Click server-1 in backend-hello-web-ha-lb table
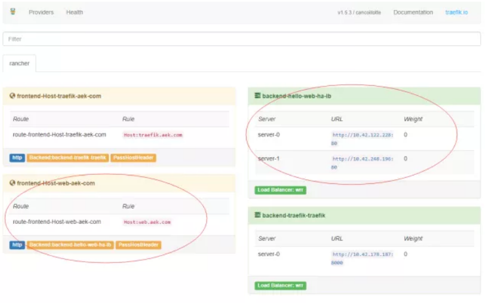Screen dimensions: 485x303 pos(269,159)
